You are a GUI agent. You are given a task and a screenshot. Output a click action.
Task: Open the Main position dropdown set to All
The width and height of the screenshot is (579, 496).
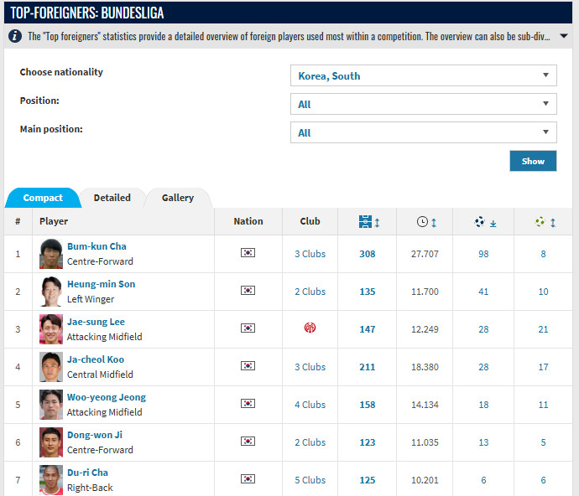(x=424, y=132)
